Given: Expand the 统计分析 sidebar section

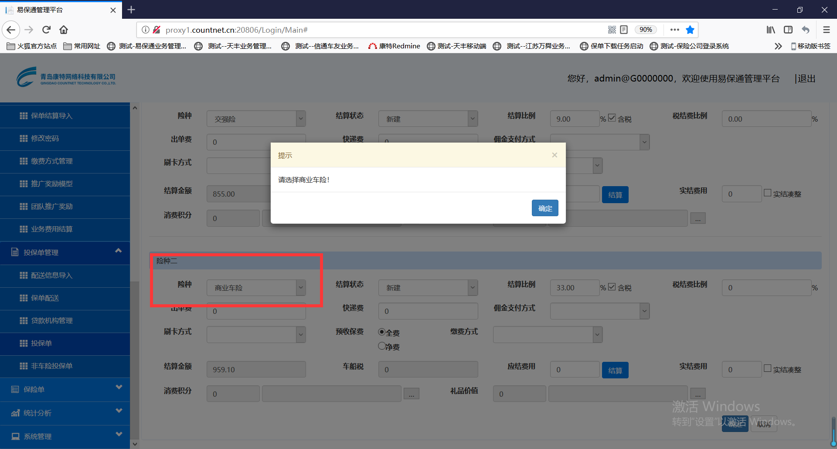Looking at the screenshot, I should pos(65,413).
